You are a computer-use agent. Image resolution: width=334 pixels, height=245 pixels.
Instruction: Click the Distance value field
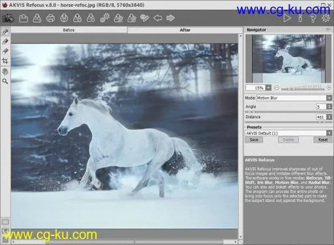pos(321,117)
